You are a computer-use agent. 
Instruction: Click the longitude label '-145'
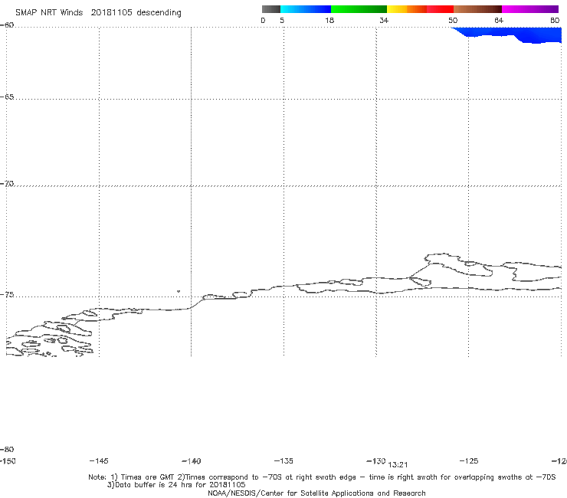[x=99, y=461]
